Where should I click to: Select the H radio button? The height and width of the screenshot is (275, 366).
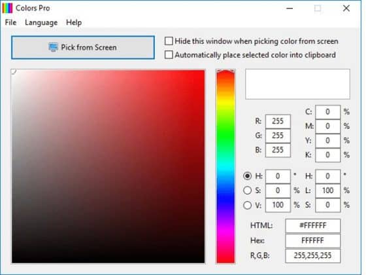coord(248,176)
